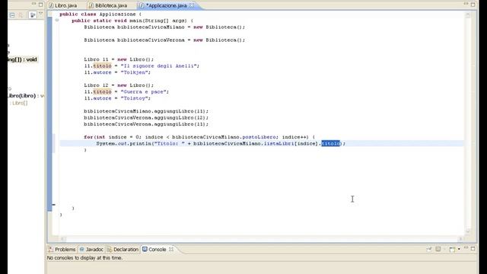Maximize the Outline panel
The image size is (487, 274).
41,5
